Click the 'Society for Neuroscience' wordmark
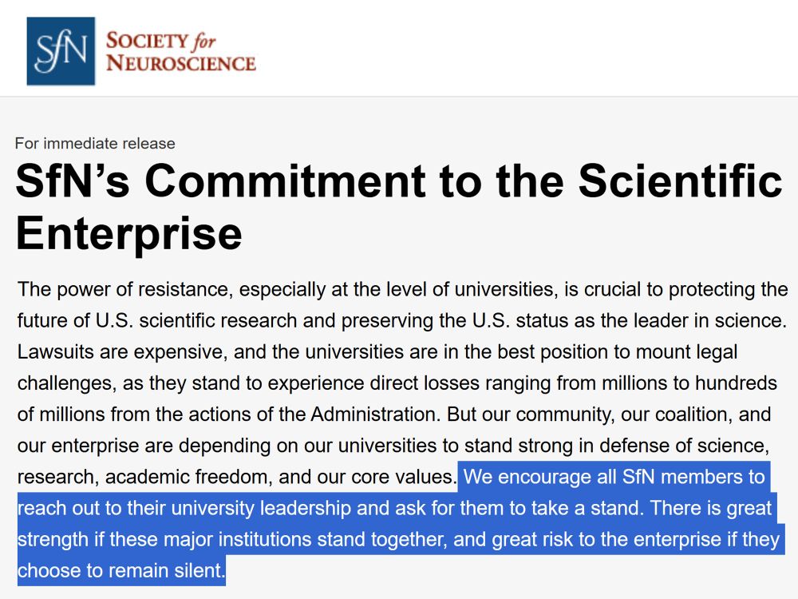 (180, 51)
